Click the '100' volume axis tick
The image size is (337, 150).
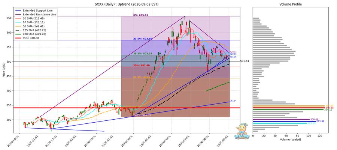(x=309, y=136)
